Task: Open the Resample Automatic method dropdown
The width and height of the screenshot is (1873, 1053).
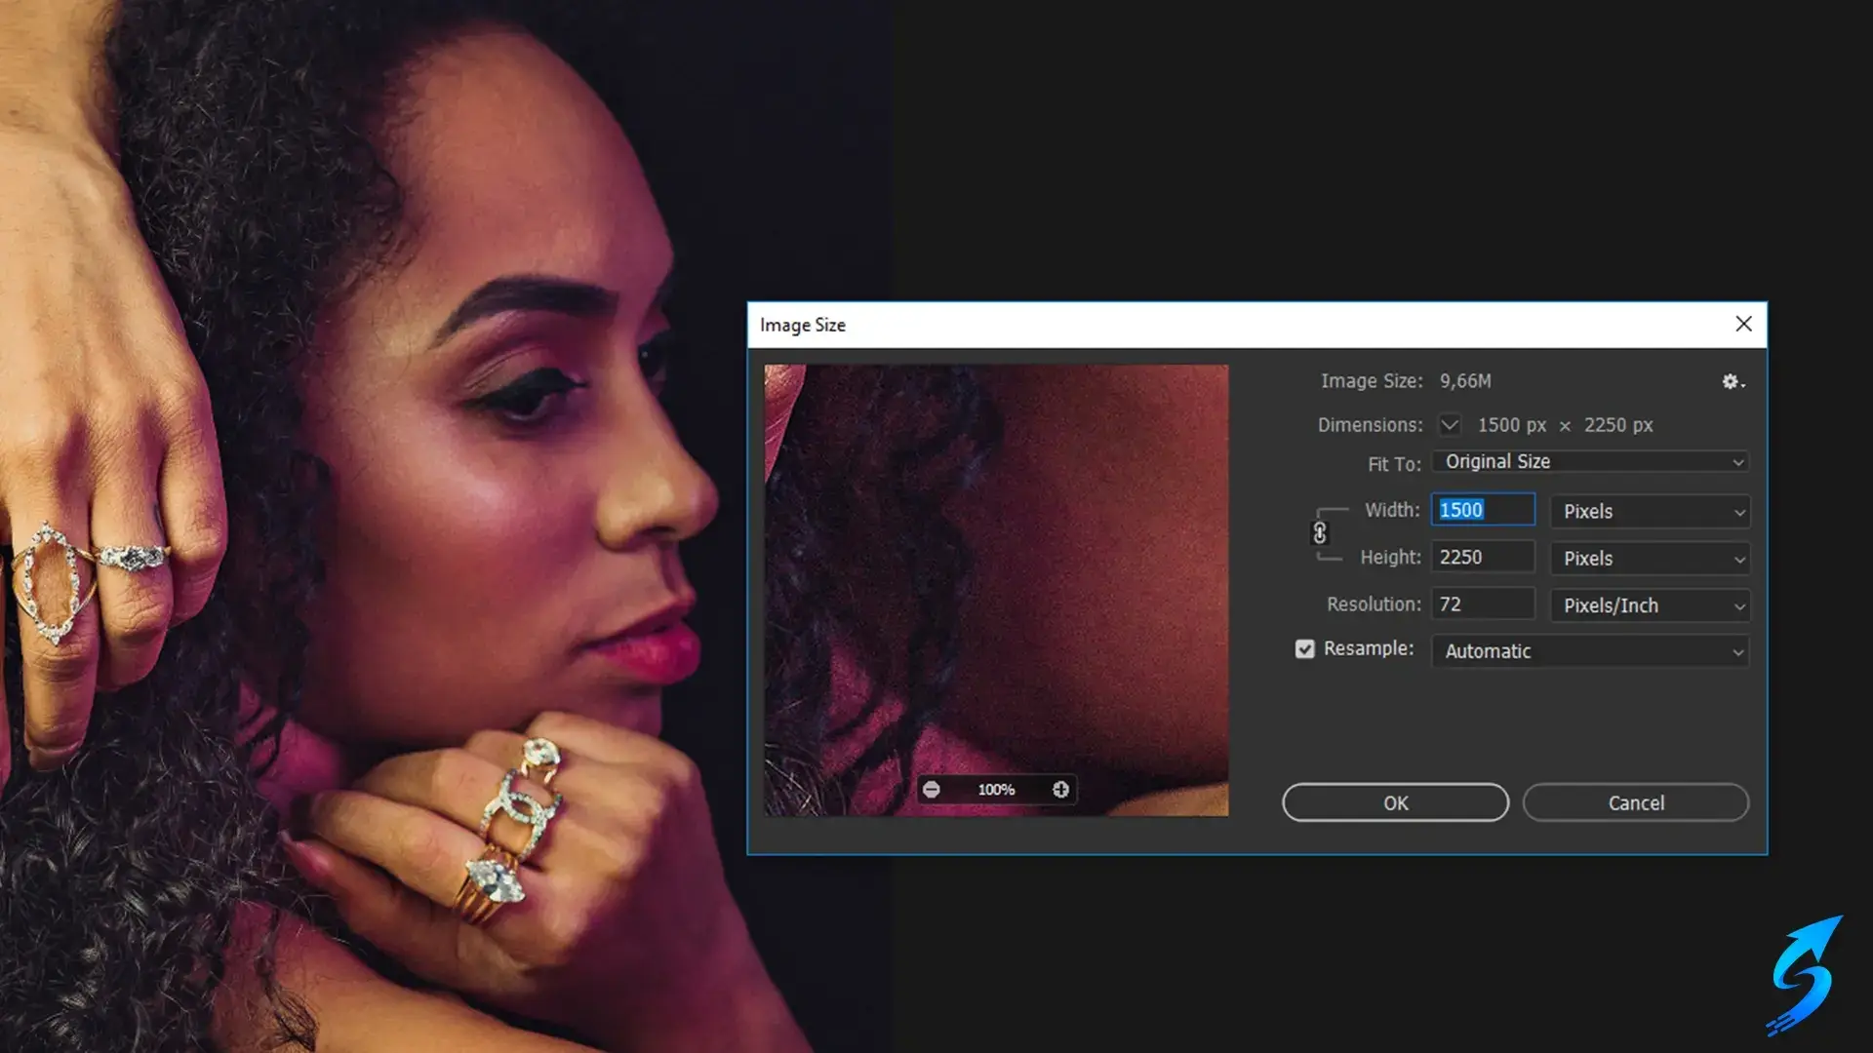Action: (1590, 651)
